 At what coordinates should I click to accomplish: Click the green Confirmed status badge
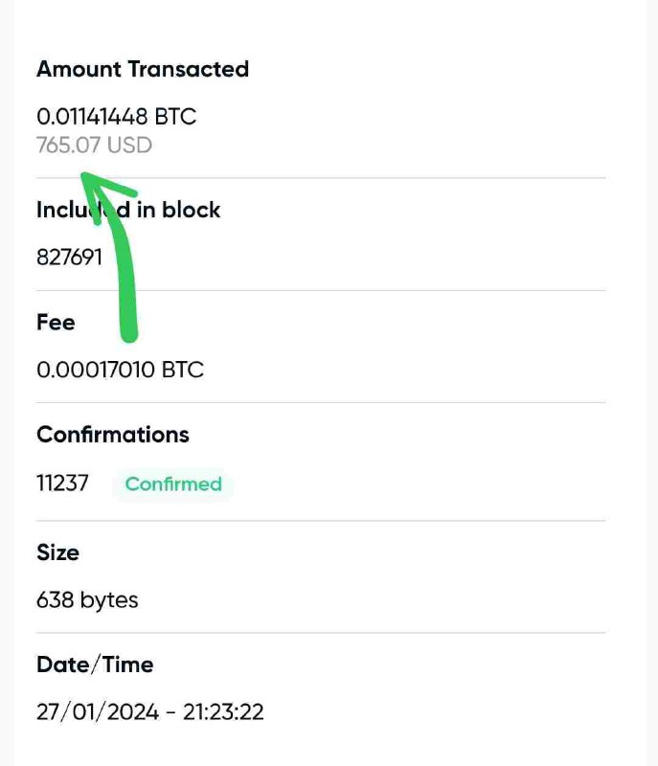(173, 484)
